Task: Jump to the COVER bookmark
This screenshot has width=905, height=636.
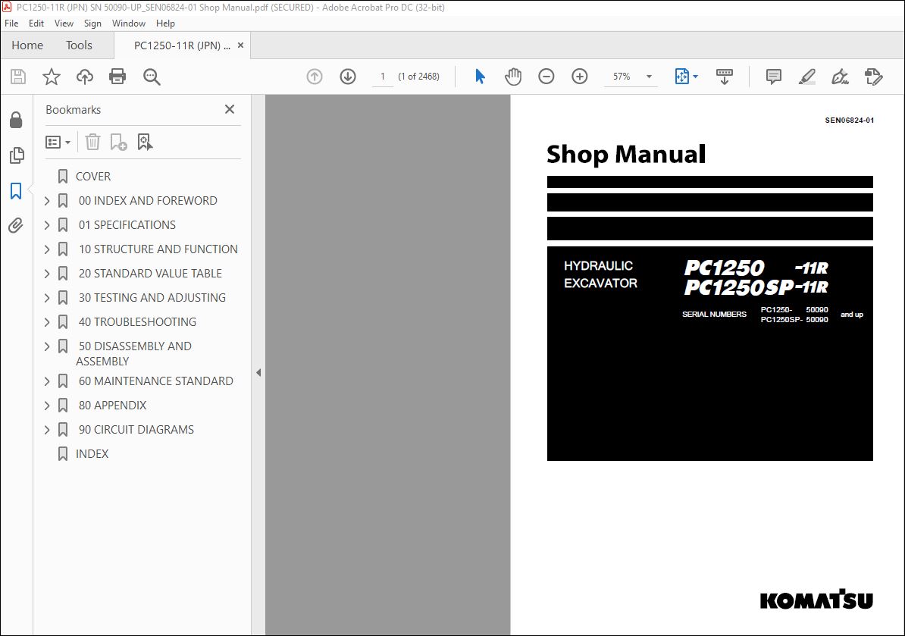Action: point(93,177)
